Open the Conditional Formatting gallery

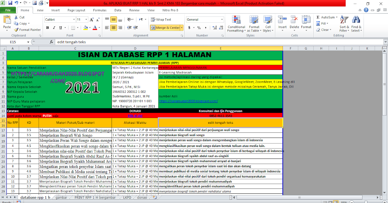pyautogui.click(x=236, y=24)
